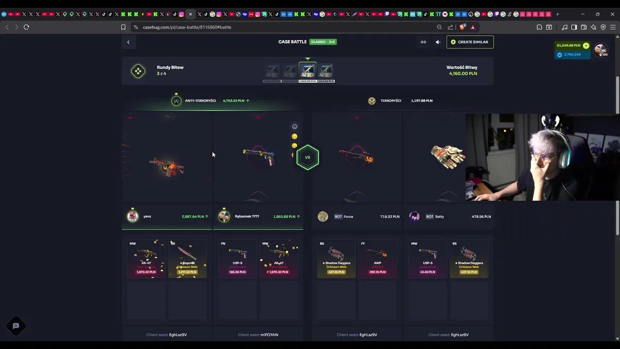The width and height of the screenshot is (620, 349).
Task: Open Rybsonek's player avatar
Action: pyautogui.click(x=224, y=217)
